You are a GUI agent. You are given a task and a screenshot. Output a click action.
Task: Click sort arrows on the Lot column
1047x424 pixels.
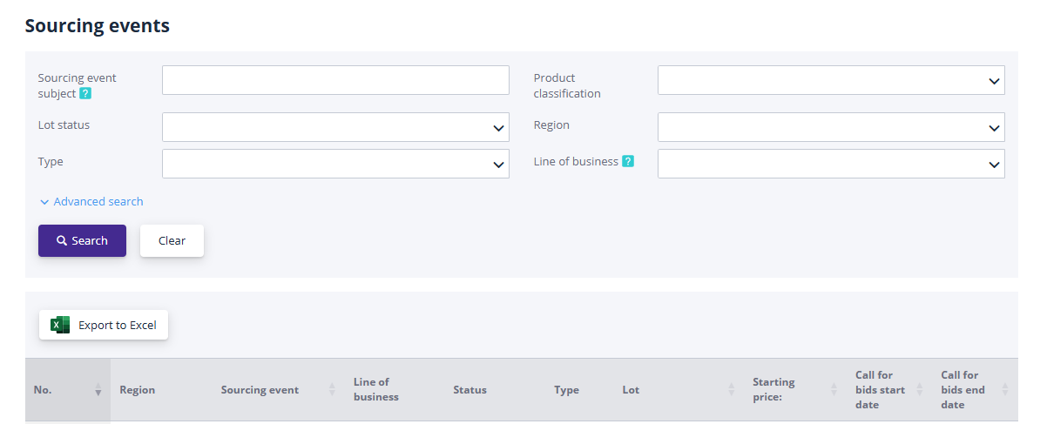(732, 390)
